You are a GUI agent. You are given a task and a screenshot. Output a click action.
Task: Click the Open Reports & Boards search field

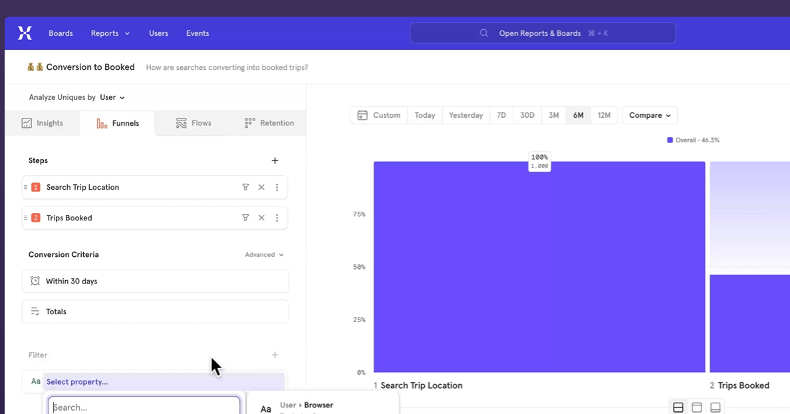[x=543, y=33]
